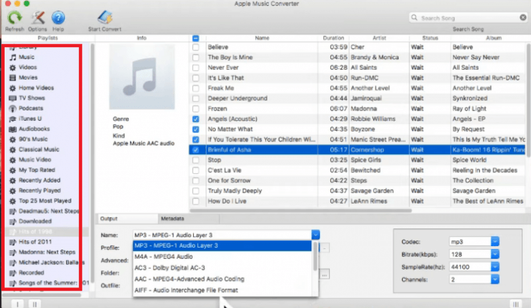Sort songs by the Name column header
Screen dimensions: 531x308
(262, 38)
